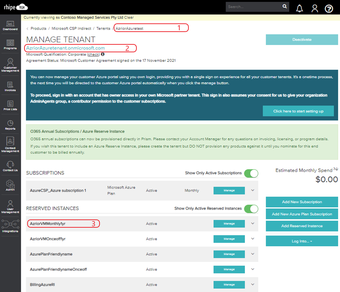Screen dimensions: 340x292
Task: Select the Dashboard sidebar icon
Action: tap(10, 25)
